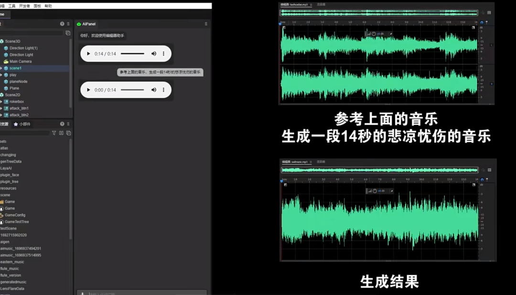Click the volume knob in sadmusic waveform HUD
The image size is (516, 295).
point(375,191)
